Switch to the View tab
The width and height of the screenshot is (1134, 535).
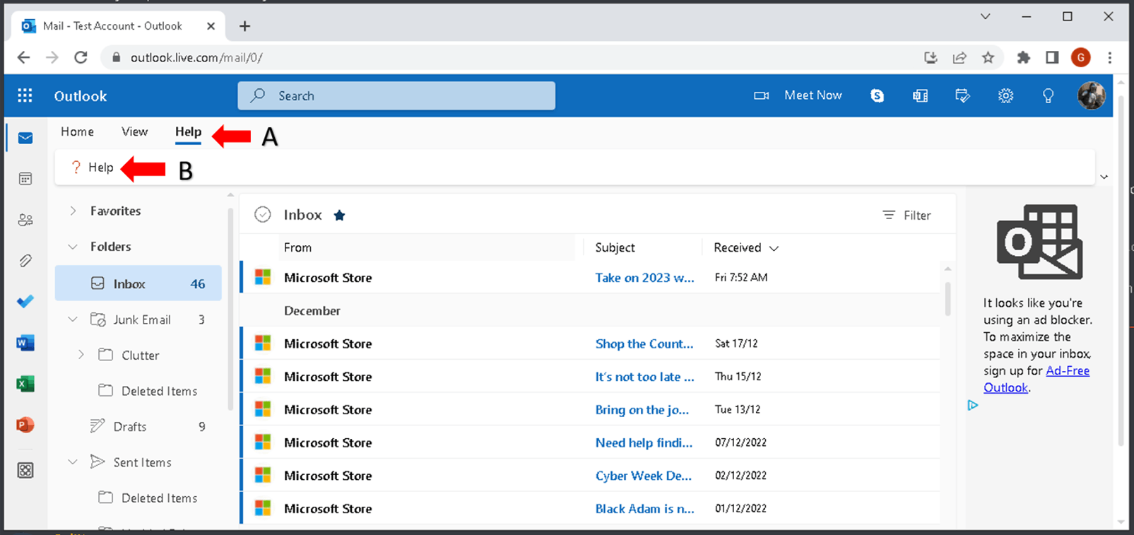(134, 131)
